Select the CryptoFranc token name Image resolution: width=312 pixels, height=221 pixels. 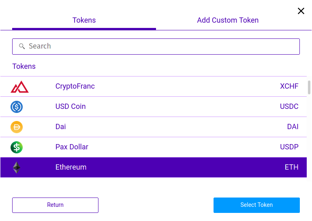pyautogui.click(x=75, y=86)
